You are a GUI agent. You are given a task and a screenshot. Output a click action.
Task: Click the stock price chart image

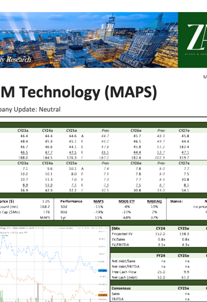point(55,264)
